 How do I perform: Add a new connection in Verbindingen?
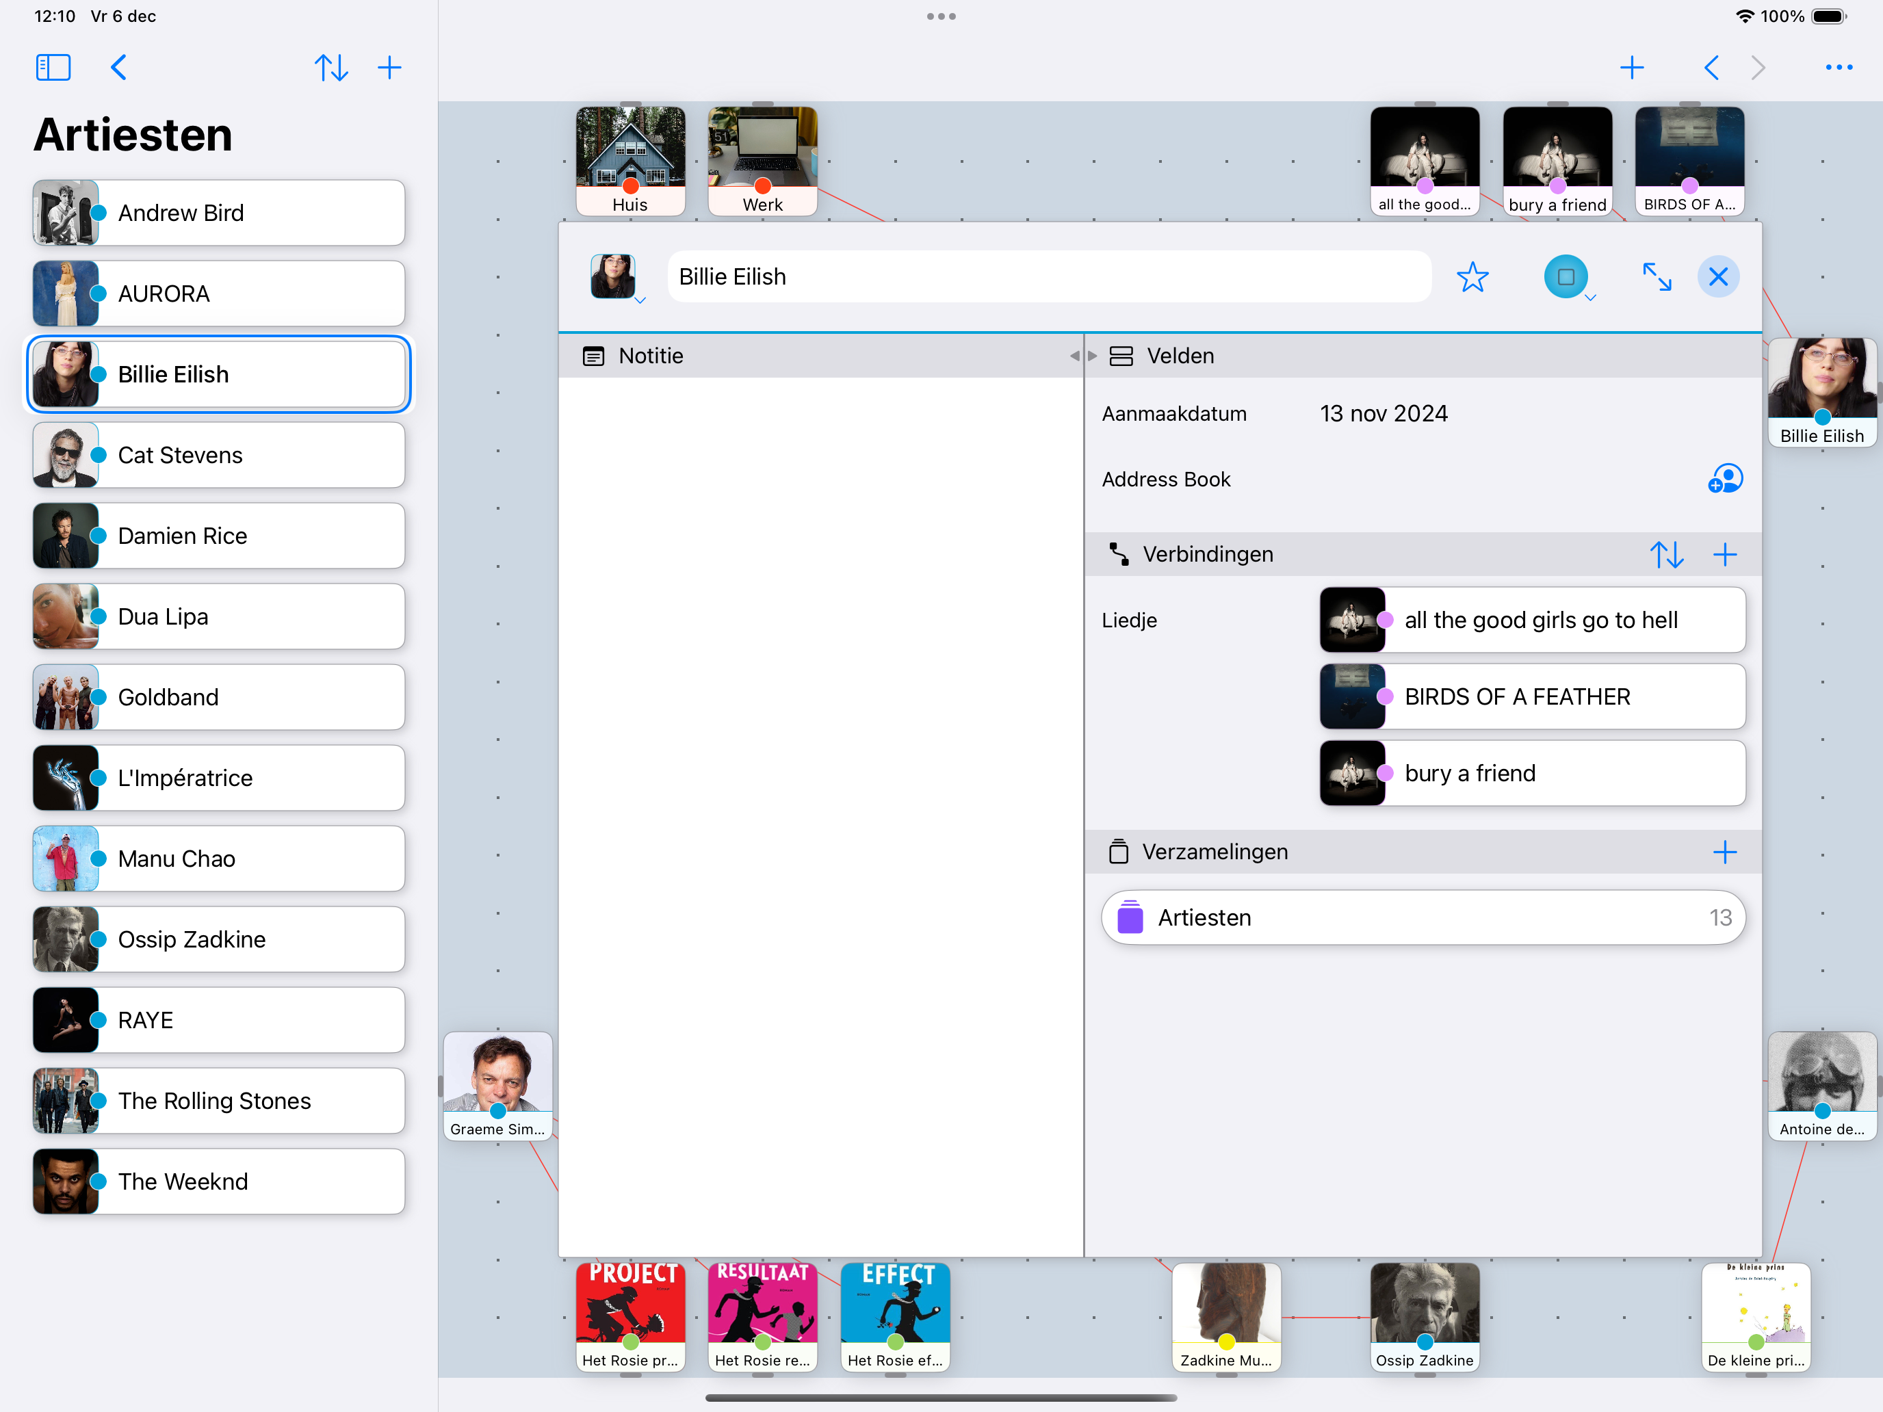coord(1725,554)
